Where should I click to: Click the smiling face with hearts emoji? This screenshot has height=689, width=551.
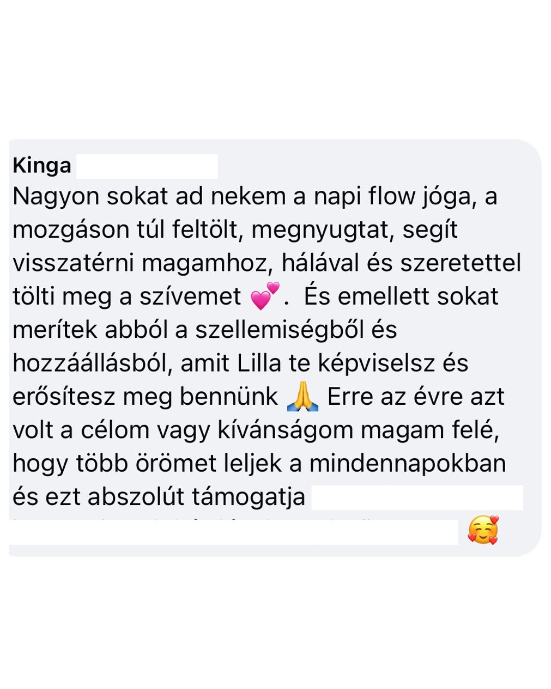click(x=483, y=530)
